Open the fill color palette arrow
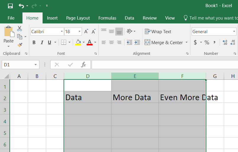The width and height of the screenshot is (238, 152). point(84,42)
